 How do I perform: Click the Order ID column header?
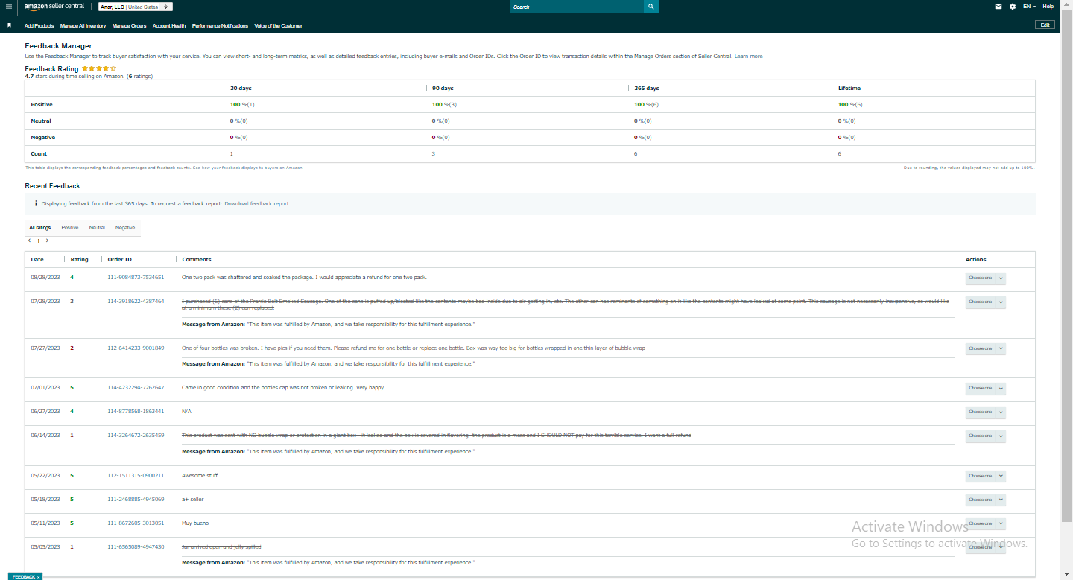point(120,260)
